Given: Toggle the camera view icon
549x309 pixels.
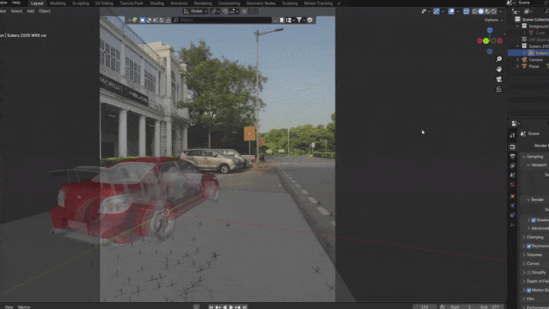Looking at the screenshot, I should [499, 79].
